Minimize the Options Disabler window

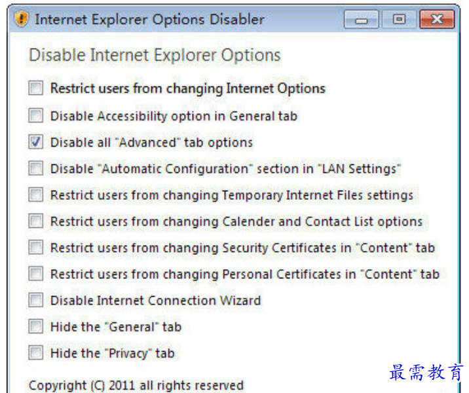pyautogui.click(x=362, y=20)
